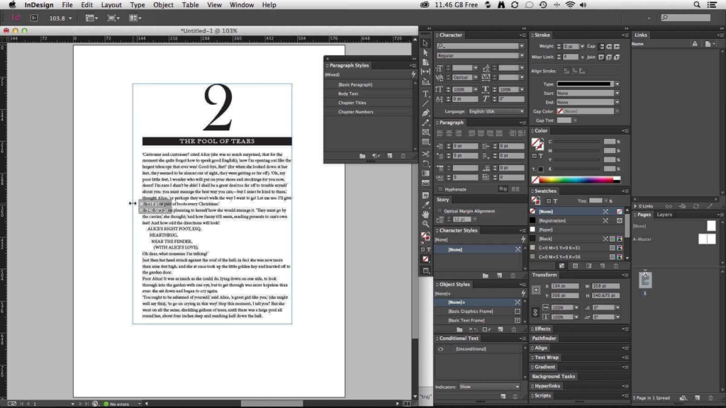Pick a color from the CMYK spectrum bar
Screen dimensions: 726x408
[574, 180]
